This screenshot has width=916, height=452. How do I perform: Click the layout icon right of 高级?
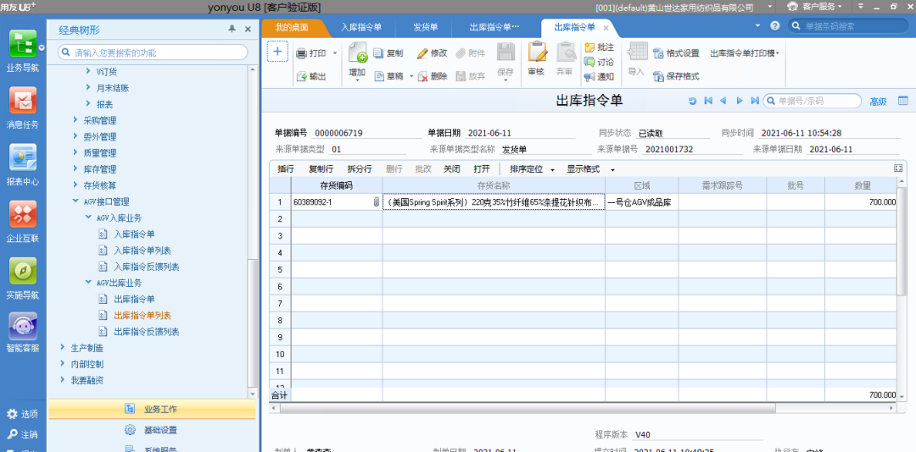903,101
